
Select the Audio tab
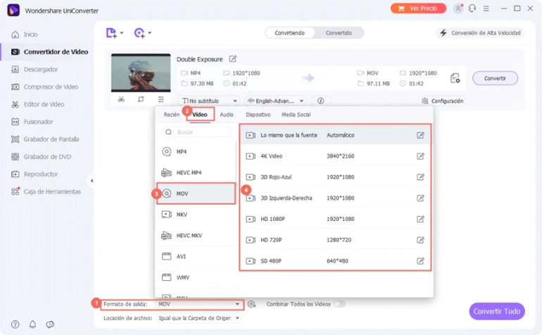[x=227, y=115]
